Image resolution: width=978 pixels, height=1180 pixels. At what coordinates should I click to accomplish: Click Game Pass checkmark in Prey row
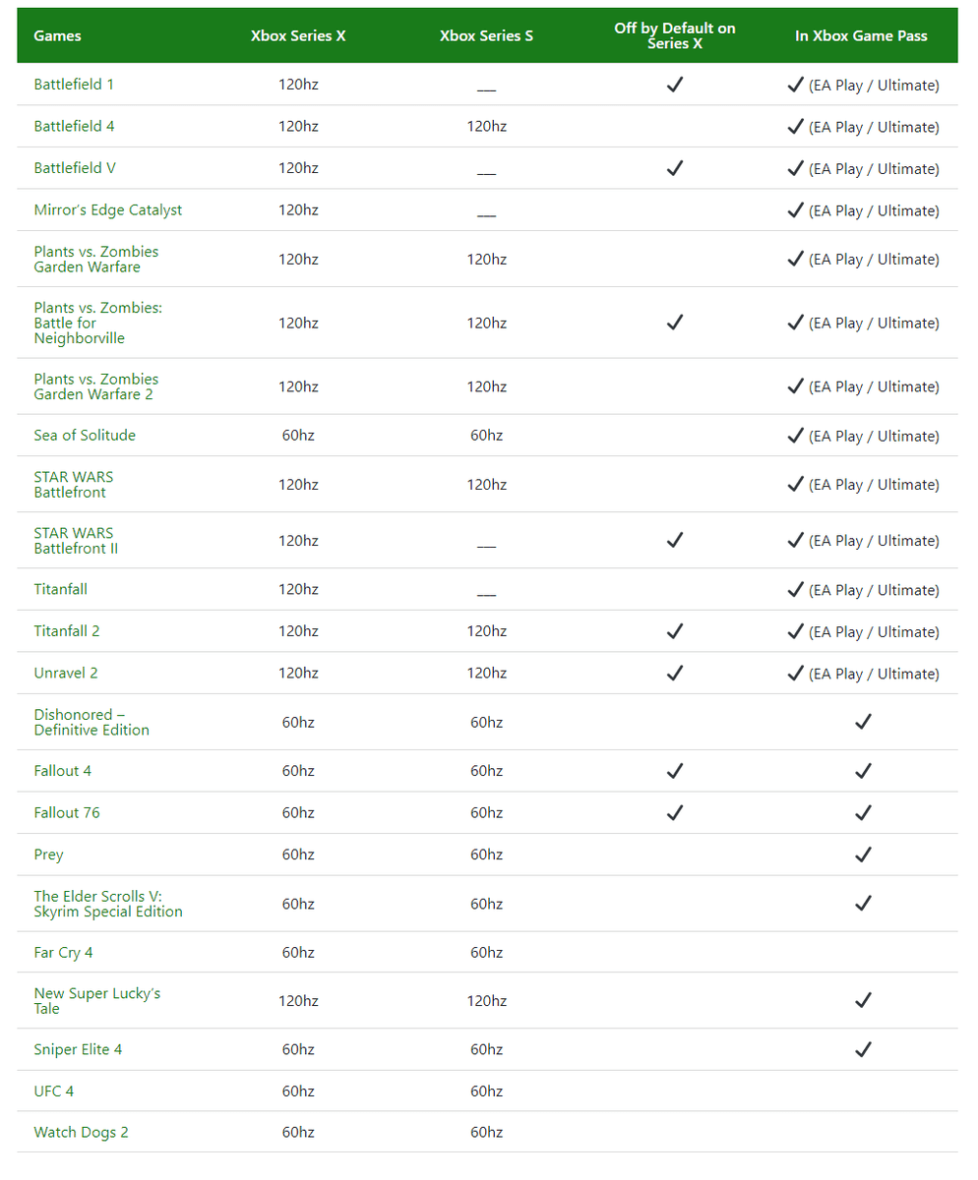(x=863, y=855)
